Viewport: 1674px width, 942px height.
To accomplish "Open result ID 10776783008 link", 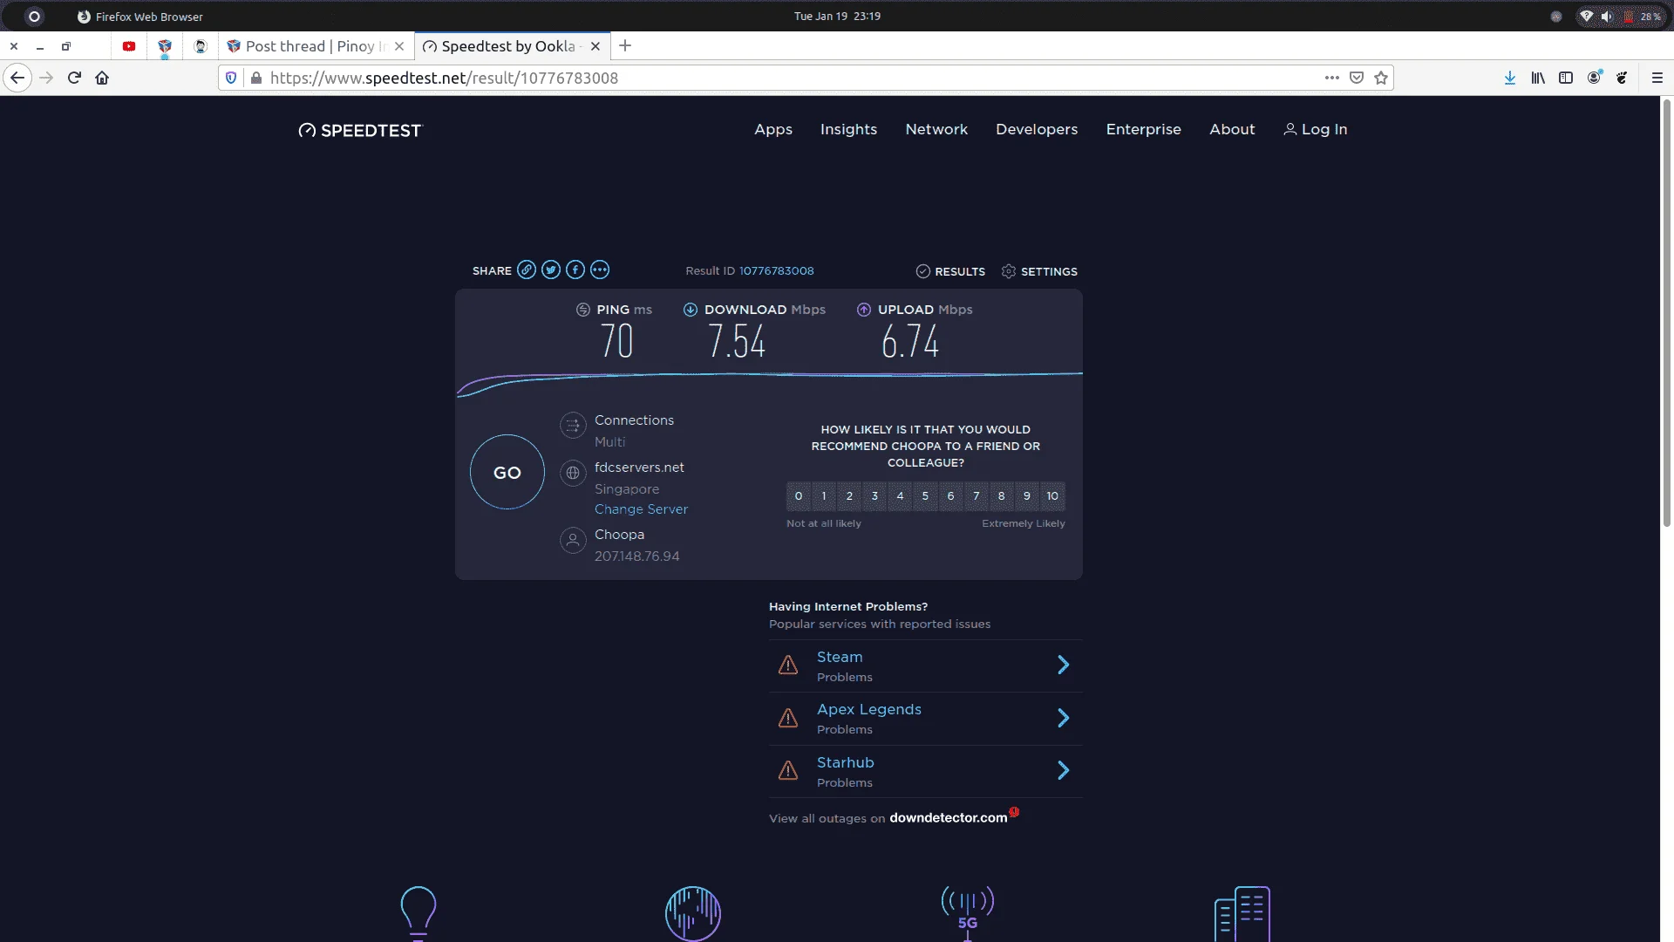I will [x=776, y=271].
